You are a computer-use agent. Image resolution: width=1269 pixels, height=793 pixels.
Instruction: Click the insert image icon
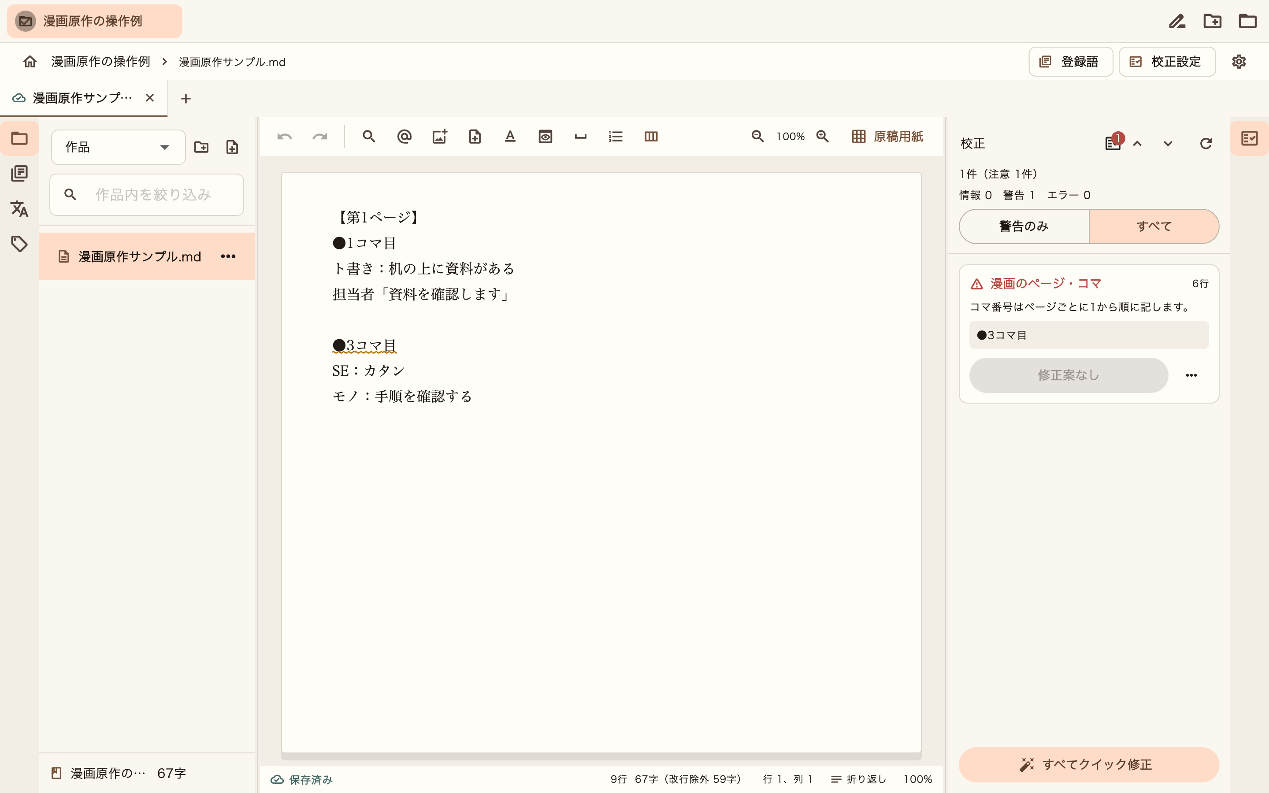[x=439, y=137]
